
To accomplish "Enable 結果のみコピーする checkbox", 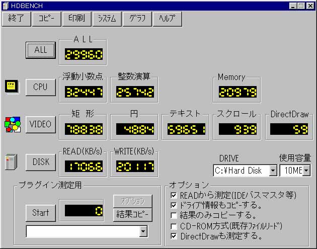I will [x=174, y=215].
